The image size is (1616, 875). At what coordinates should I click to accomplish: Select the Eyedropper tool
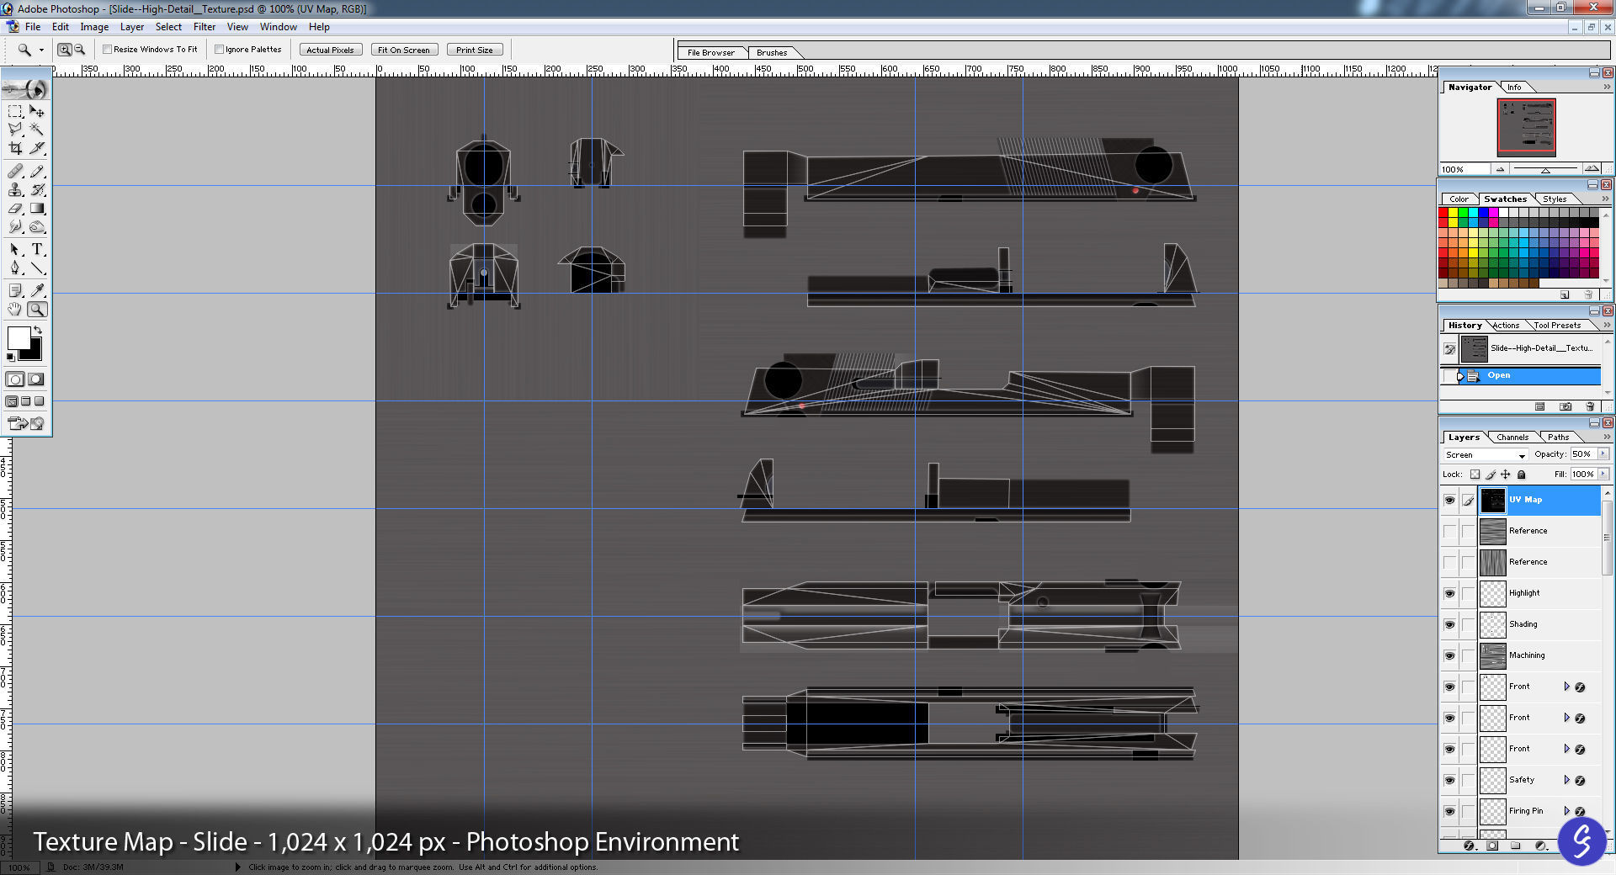click(x=37, y=291)
